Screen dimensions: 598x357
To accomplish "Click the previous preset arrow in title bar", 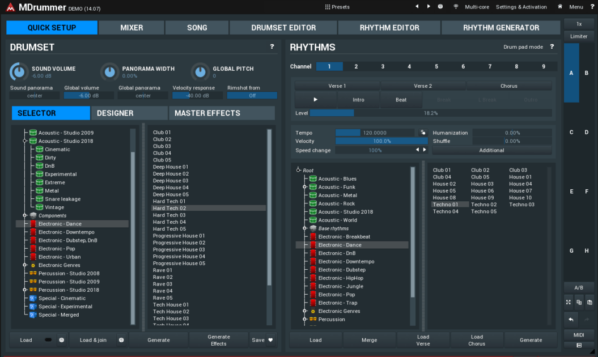I will 417,6.
